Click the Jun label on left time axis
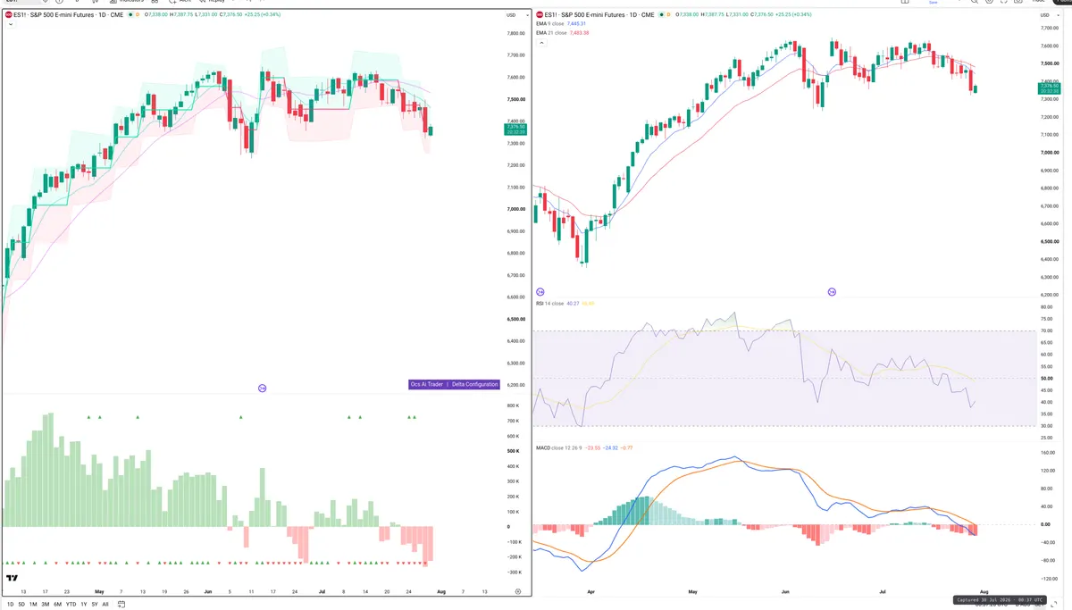 208,591
